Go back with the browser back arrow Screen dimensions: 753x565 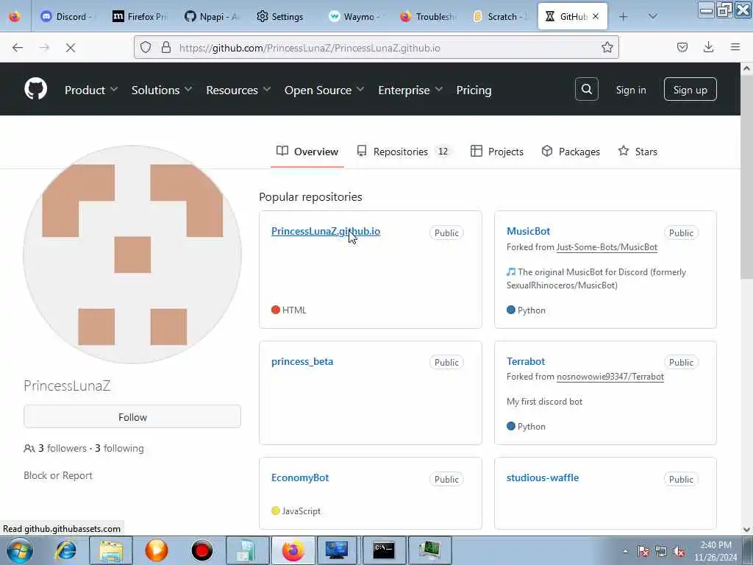tap(18, 48)
